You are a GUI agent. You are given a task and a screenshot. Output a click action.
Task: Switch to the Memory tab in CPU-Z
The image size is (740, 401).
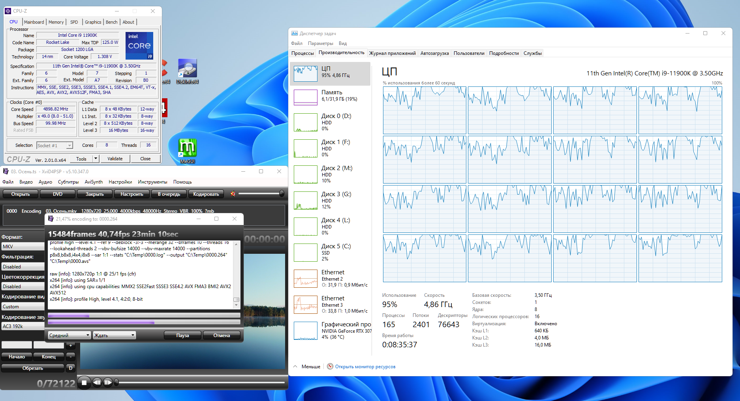coord(56,22)
